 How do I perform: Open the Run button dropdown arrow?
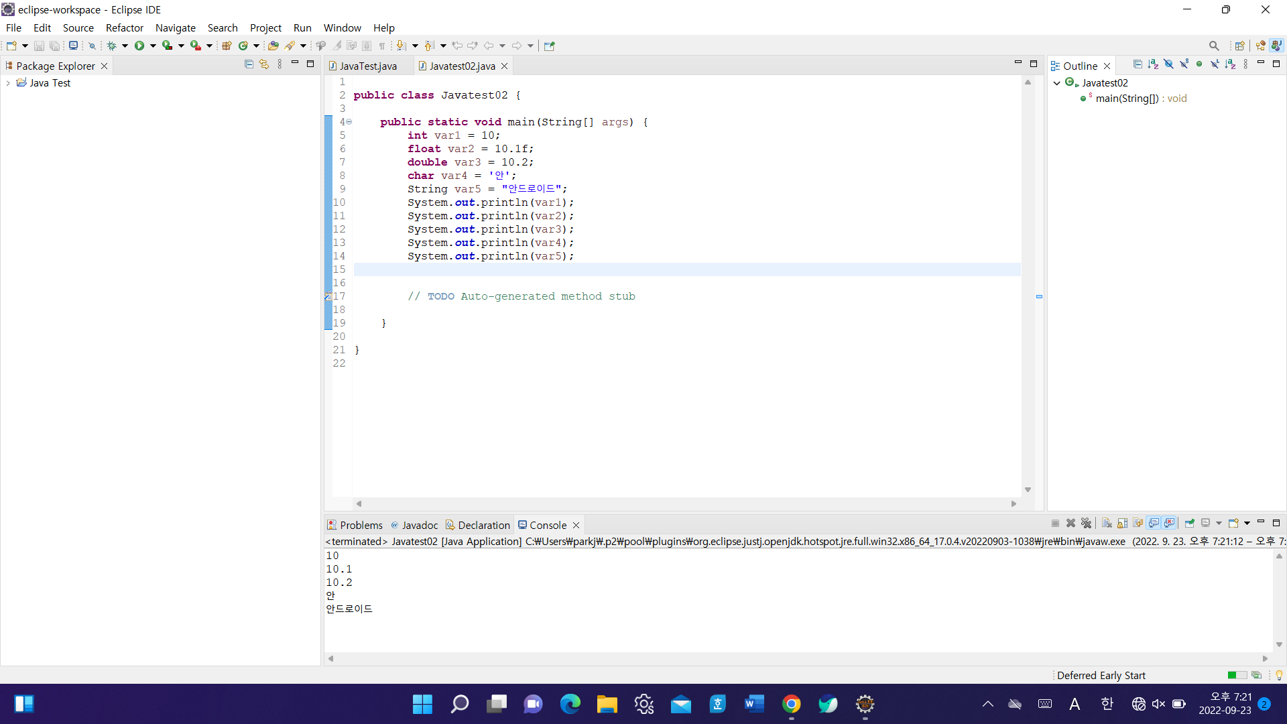(x=153, y=46)
